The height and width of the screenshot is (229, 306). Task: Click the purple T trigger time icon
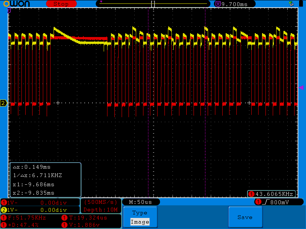coord(218,4)
